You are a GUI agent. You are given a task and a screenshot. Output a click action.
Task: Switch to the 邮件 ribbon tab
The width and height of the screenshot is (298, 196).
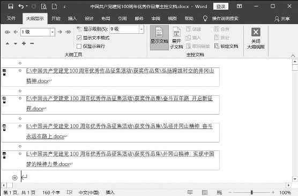[139, 18]
